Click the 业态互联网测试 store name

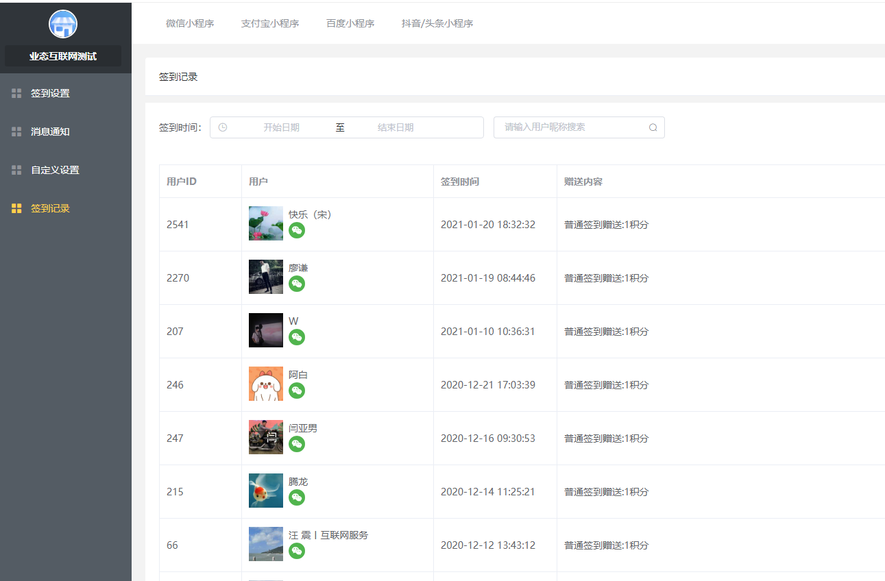(63, 56)
